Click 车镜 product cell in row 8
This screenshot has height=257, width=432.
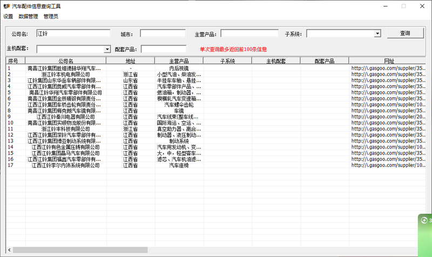pos(179,111)
